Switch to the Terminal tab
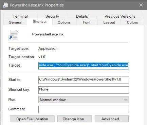The image size is (147, 125). (20, 16)
